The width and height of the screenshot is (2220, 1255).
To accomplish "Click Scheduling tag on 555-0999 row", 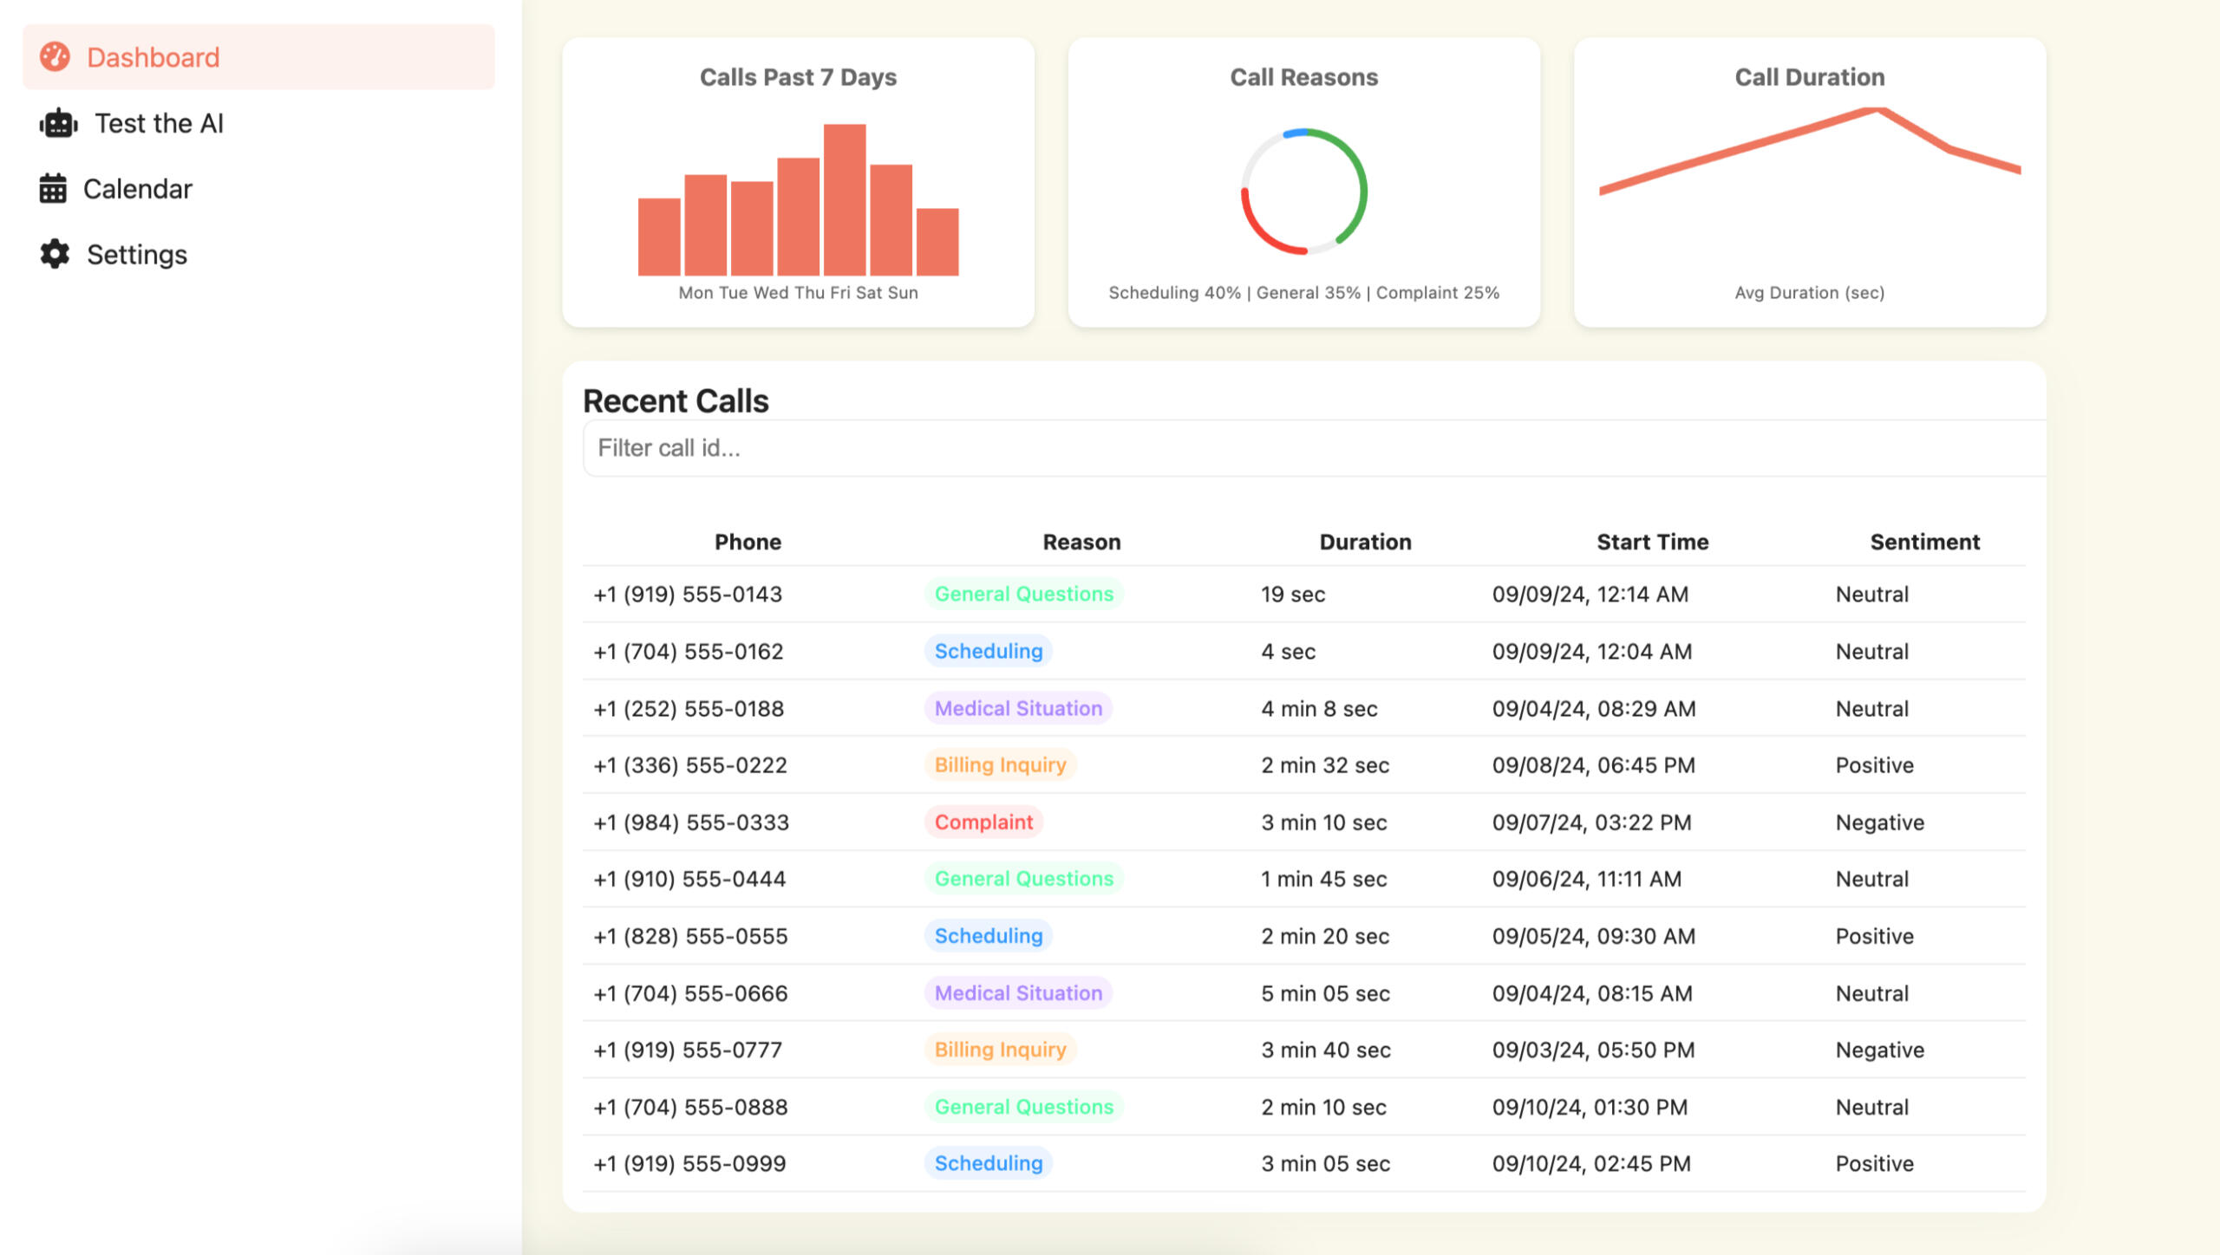I will [988, 1163].
